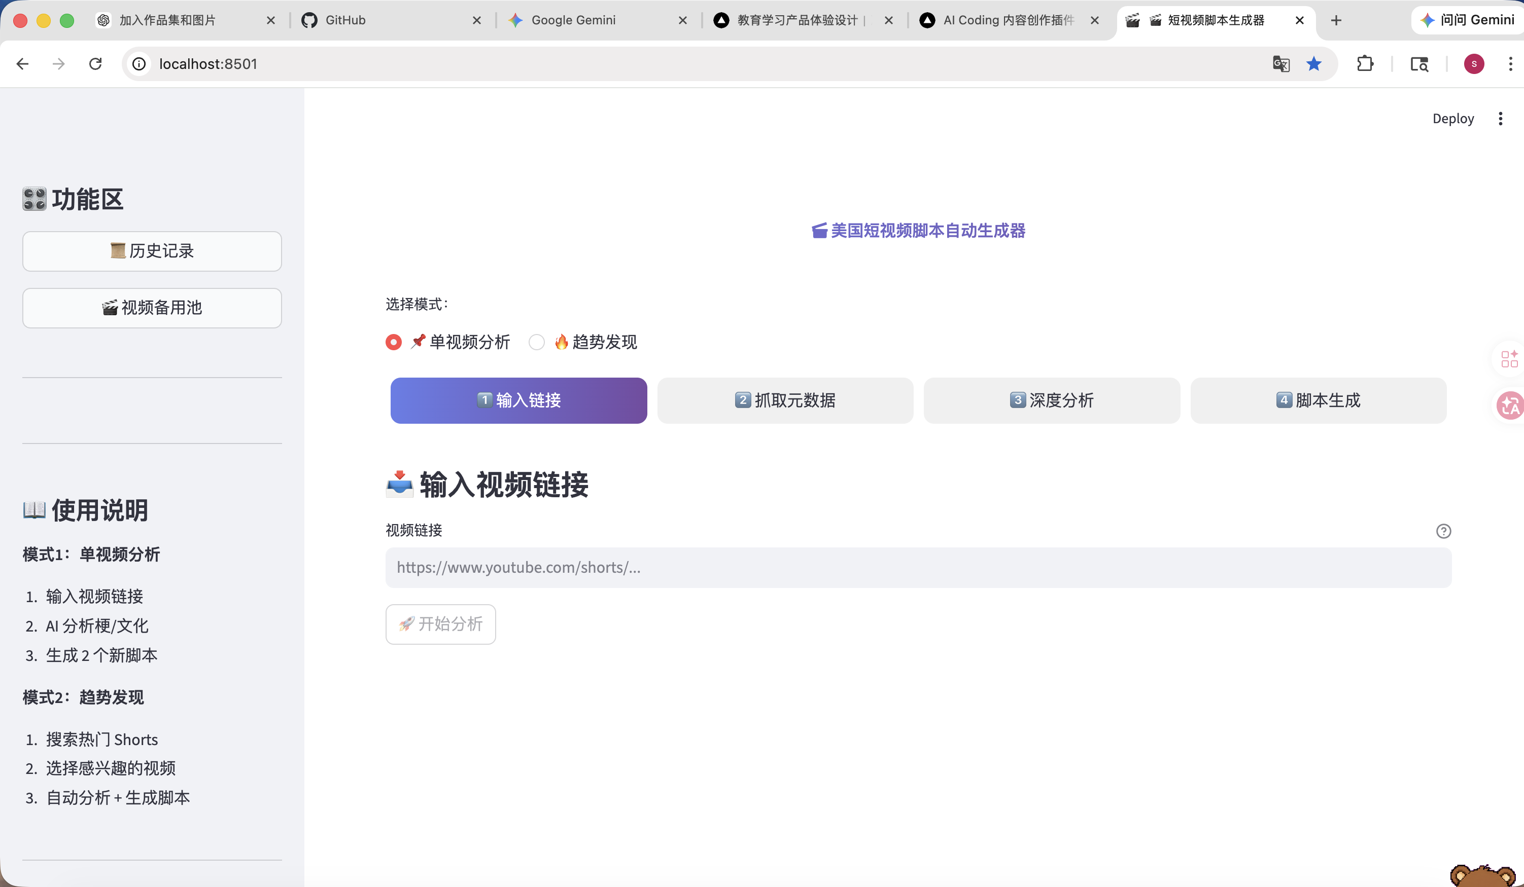Image resolution: width=1524 pixels, height=887 pixels.
Task: Click the 搜索热门 Shorts list item
Action: pos(101,740)
